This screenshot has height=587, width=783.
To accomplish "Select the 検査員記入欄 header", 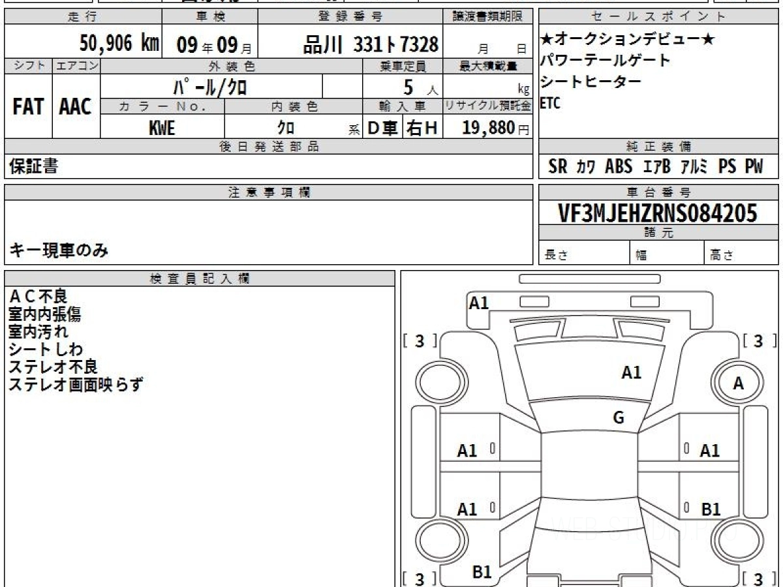I will point(200,278).
